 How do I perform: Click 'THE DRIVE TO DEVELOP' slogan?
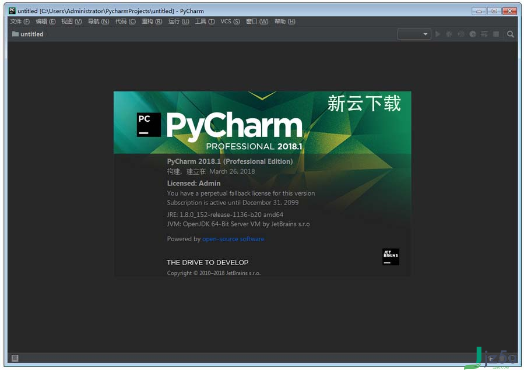click(x=208, y=262)
